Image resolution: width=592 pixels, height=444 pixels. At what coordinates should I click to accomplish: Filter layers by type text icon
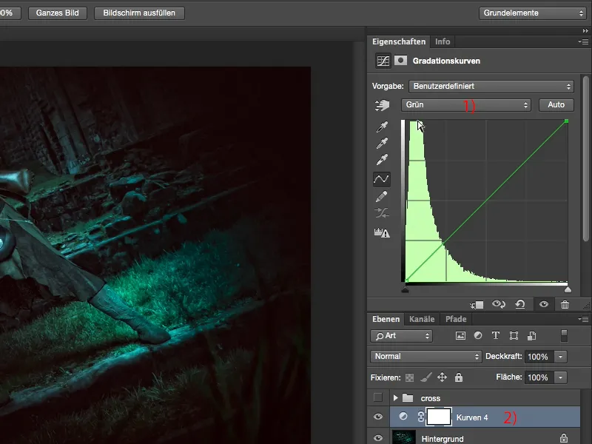click(x=496, y=335)
